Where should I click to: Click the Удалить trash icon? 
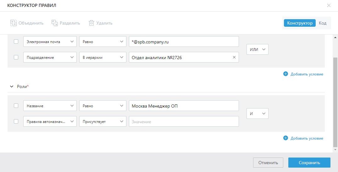click(91, 23)
